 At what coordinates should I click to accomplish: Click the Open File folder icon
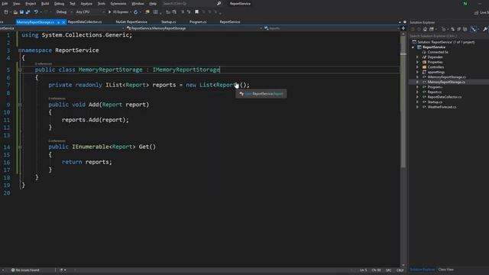15,12
